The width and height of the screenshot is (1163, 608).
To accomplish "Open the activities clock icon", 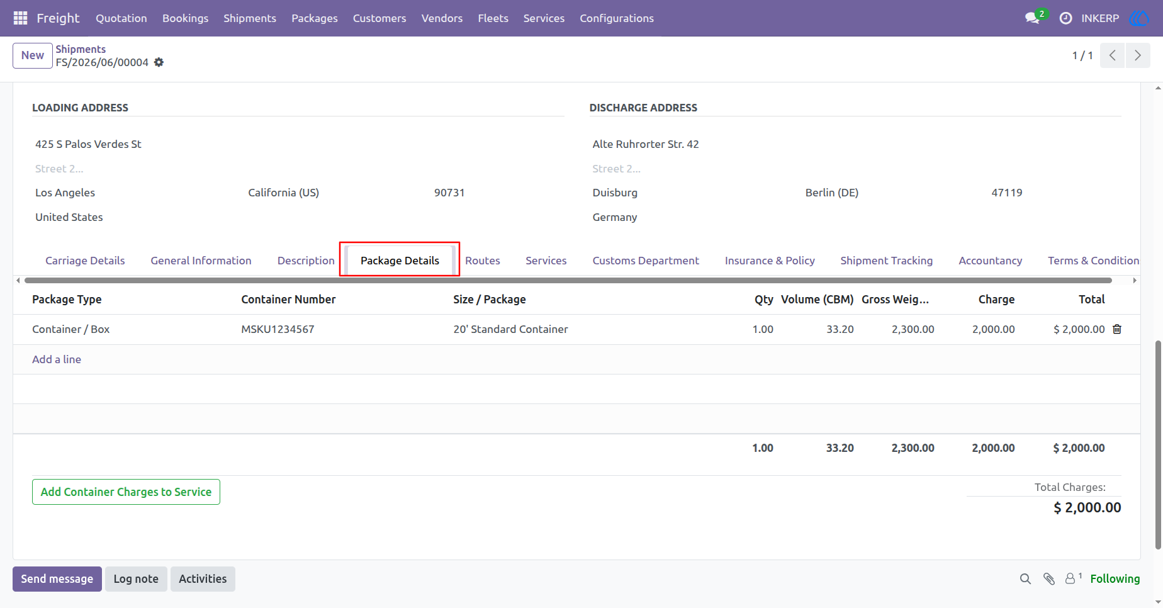I will click(x=1065, y=18).
